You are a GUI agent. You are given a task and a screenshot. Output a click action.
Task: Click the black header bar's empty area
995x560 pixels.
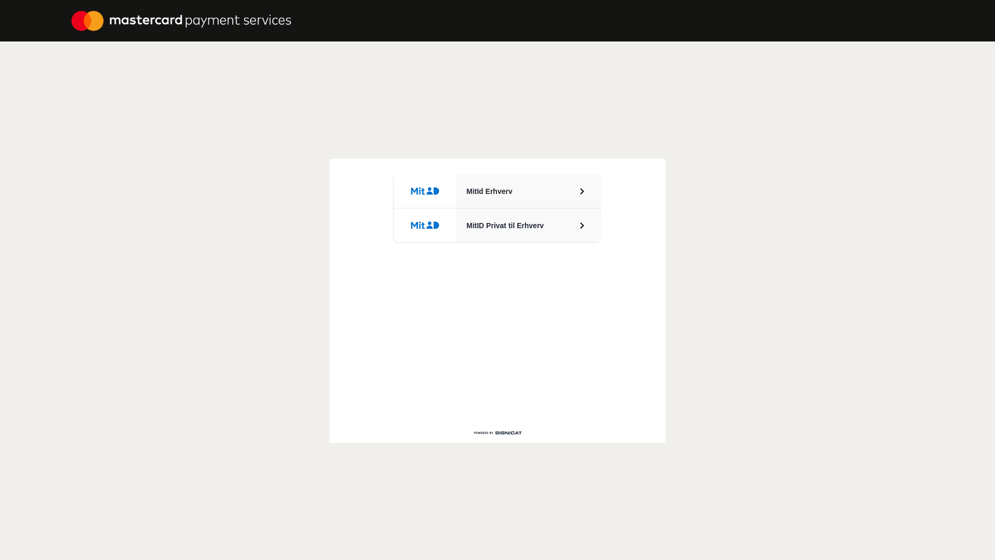[x=622, y=21]
